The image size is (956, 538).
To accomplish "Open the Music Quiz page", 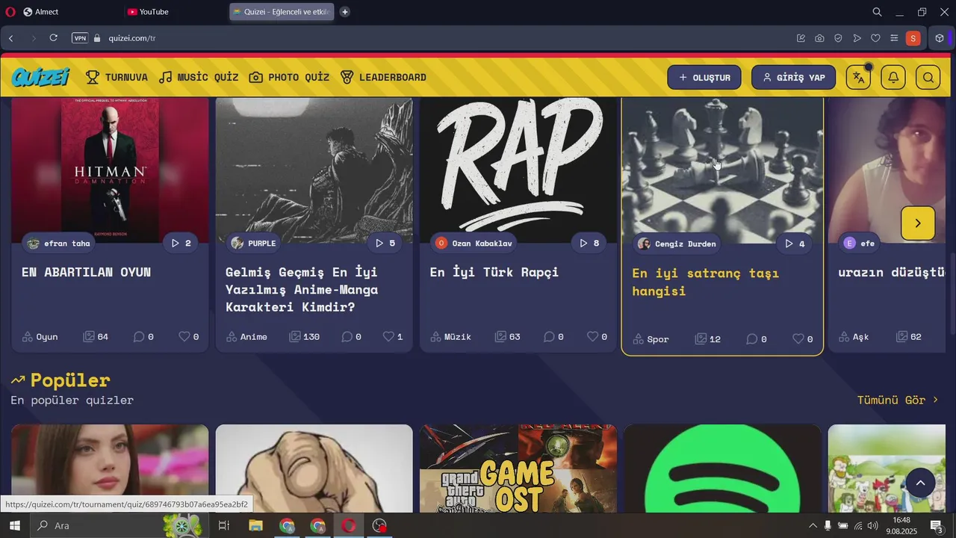I will [199, 77].
